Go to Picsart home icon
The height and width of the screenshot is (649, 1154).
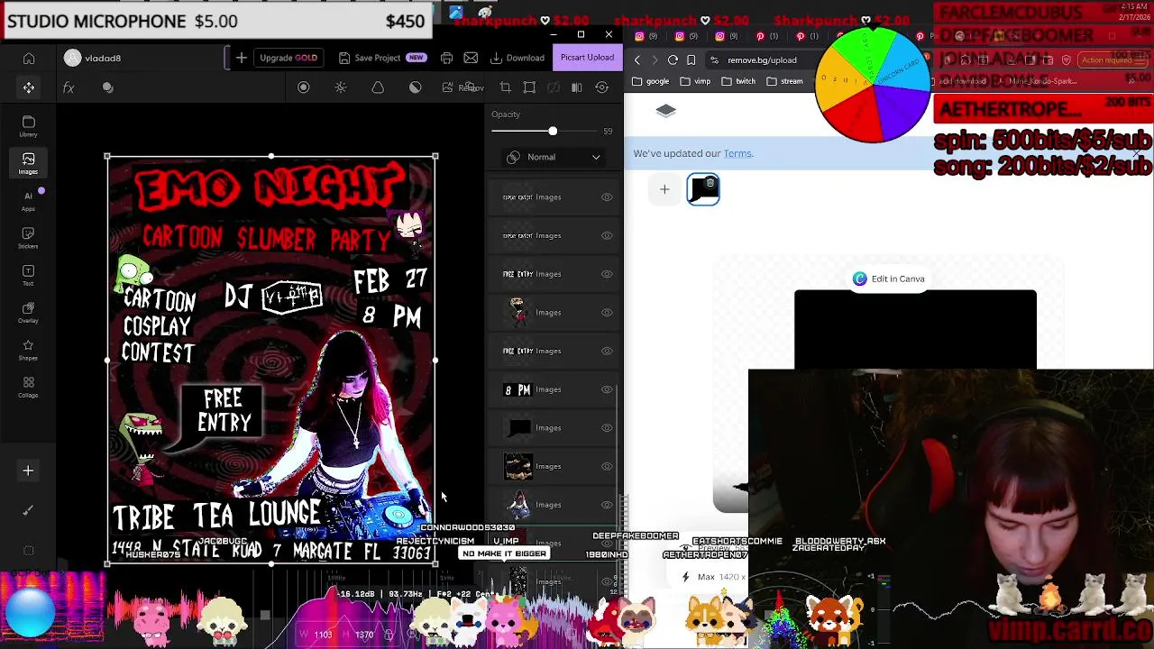point(29,59)
